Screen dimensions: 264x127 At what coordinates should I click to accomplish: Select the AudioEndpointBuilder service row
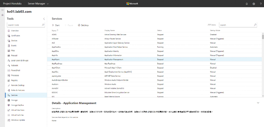[154, 80]
